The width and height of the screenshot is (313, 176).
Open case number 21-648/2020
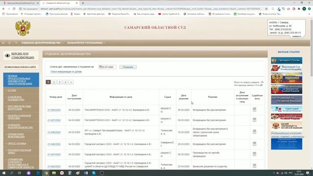tap(54, 144)
